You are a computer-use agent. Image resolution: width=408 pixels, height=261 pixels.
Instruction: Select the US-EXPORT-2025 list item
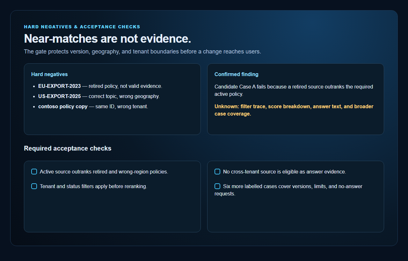coord(99,96)
